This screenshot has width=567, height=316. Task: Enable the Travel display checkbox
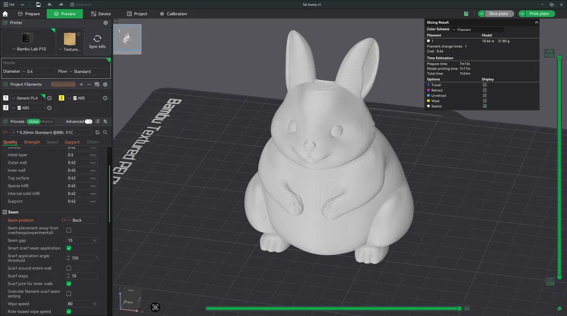pos(484,85)
